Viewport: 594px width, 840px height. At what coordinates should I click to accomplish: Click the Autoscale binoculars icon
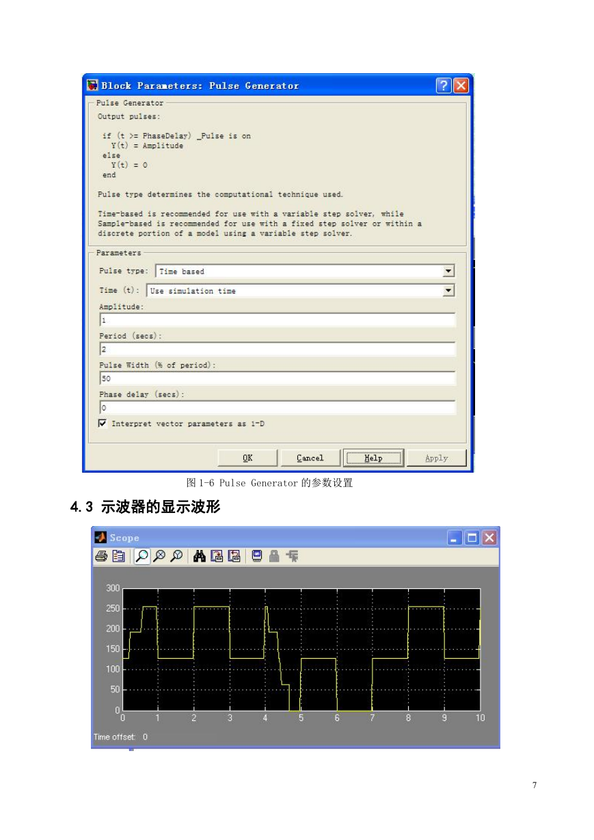click(x=200, y=556)
